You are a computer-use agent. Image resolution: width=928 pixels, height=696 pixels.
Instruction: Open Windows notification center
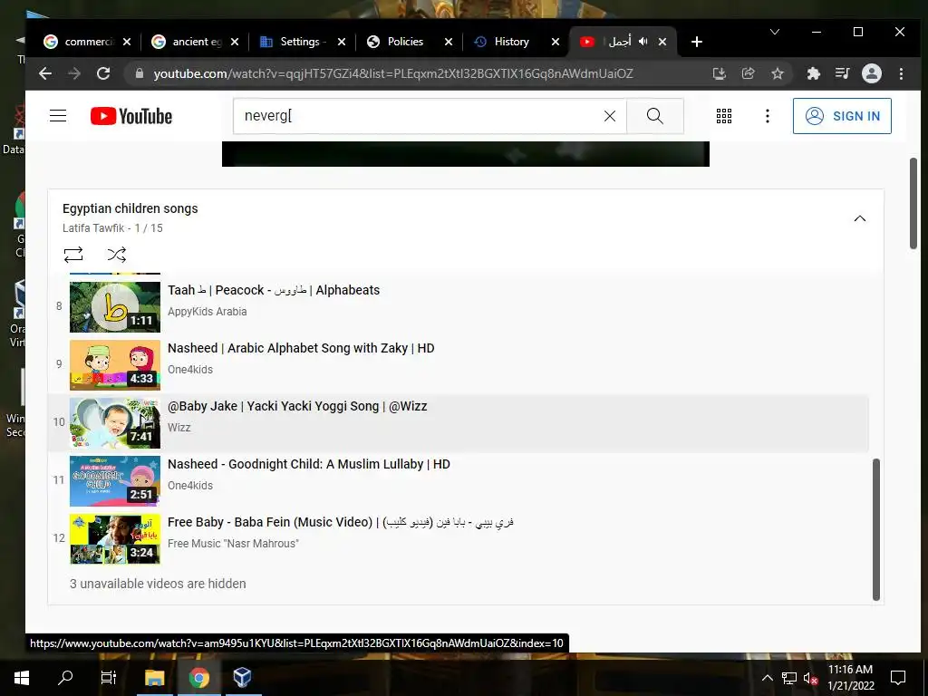[x=898, y=678]
